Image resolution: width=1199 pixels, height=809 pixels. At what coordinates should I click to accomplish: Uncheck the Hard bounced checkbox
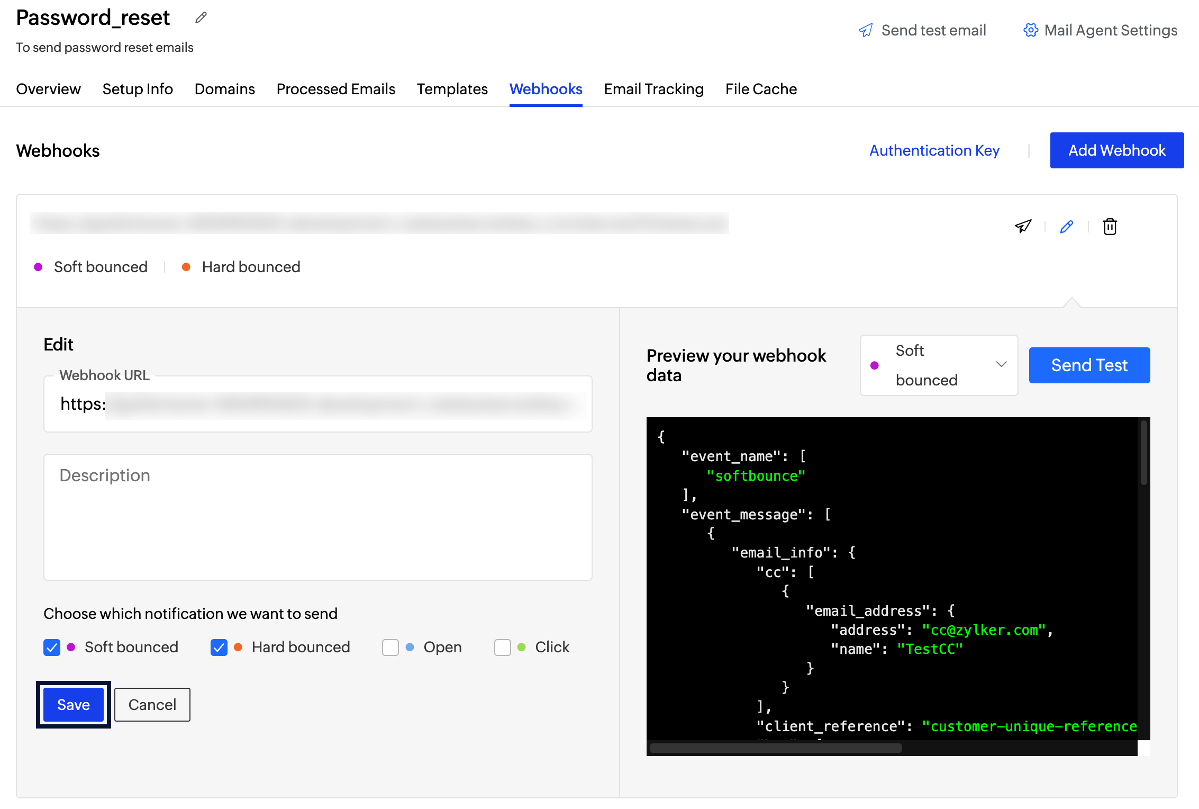click(219, 647)
